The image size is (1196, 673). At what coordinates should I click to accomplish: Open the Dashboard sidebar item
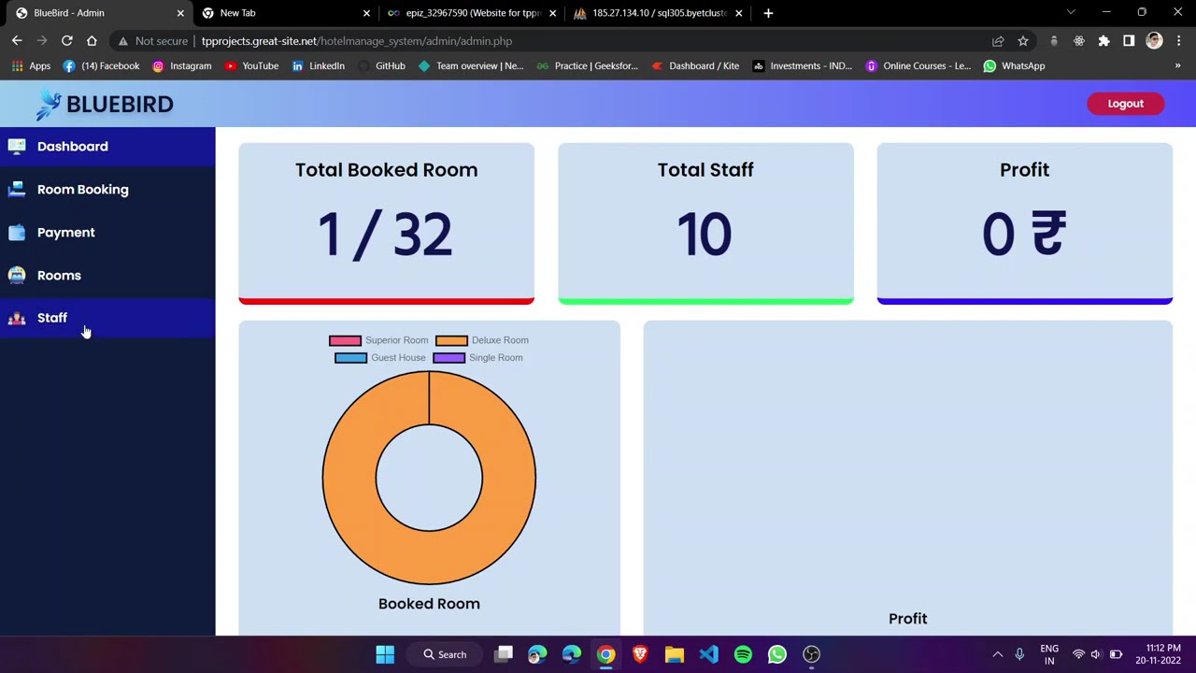107,147
